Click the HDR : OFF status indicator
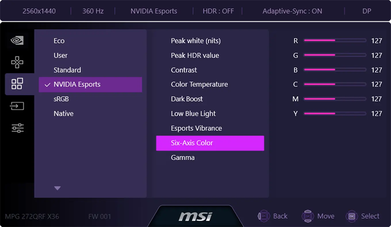 (x=218, y=11)
